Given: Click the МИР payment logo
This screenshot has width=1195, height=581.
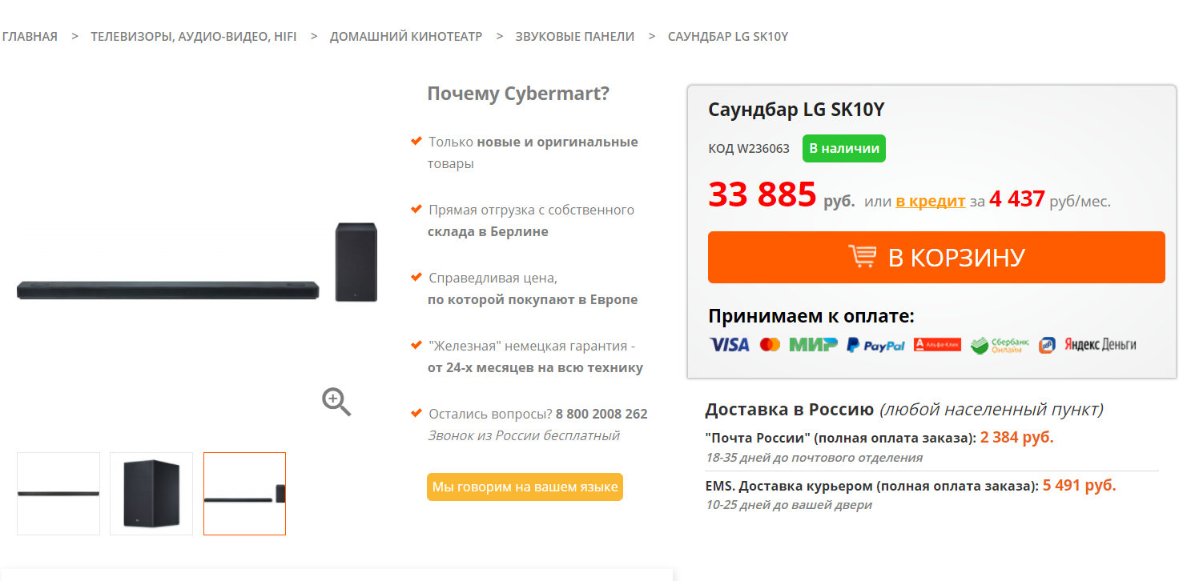Looking at the screenshot, I should 813,345.
